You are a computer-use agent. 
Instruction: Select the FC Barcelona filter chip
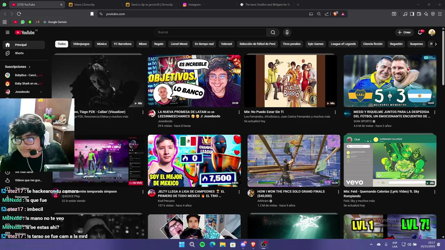pos(123,44)
